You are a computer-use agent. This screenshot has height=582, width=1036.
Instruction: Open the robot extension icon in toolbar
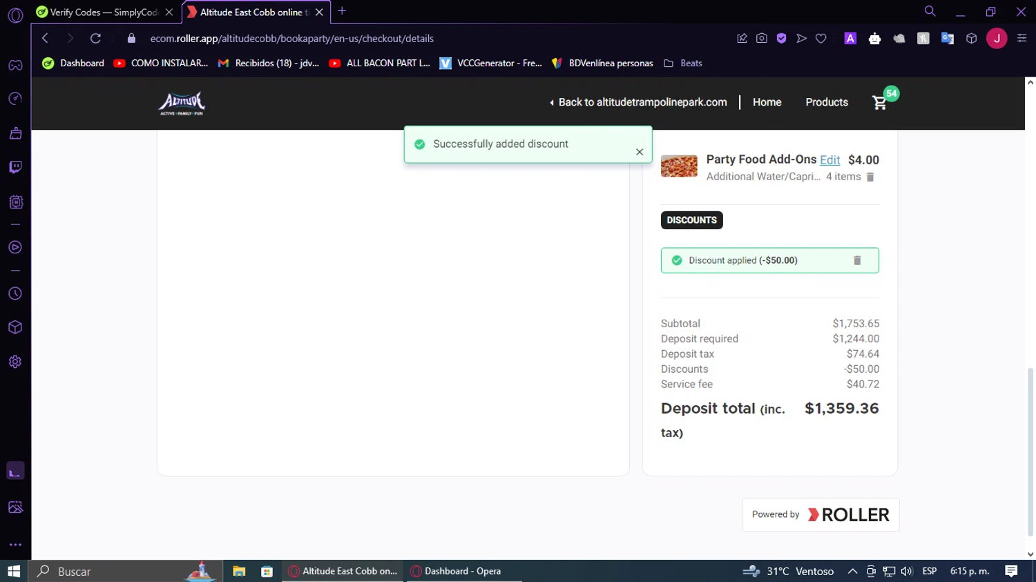(875, 39)
